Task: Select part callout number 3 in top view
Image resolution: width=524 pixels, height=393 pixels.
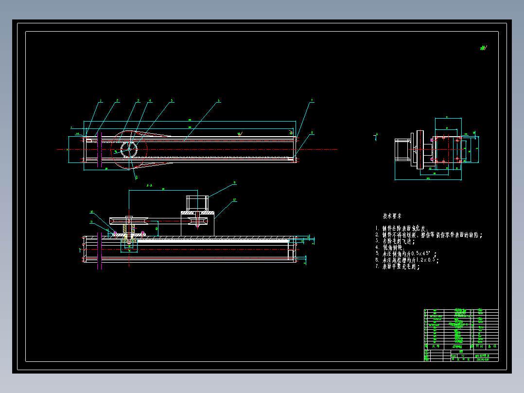Action: (x=138, y=100)
